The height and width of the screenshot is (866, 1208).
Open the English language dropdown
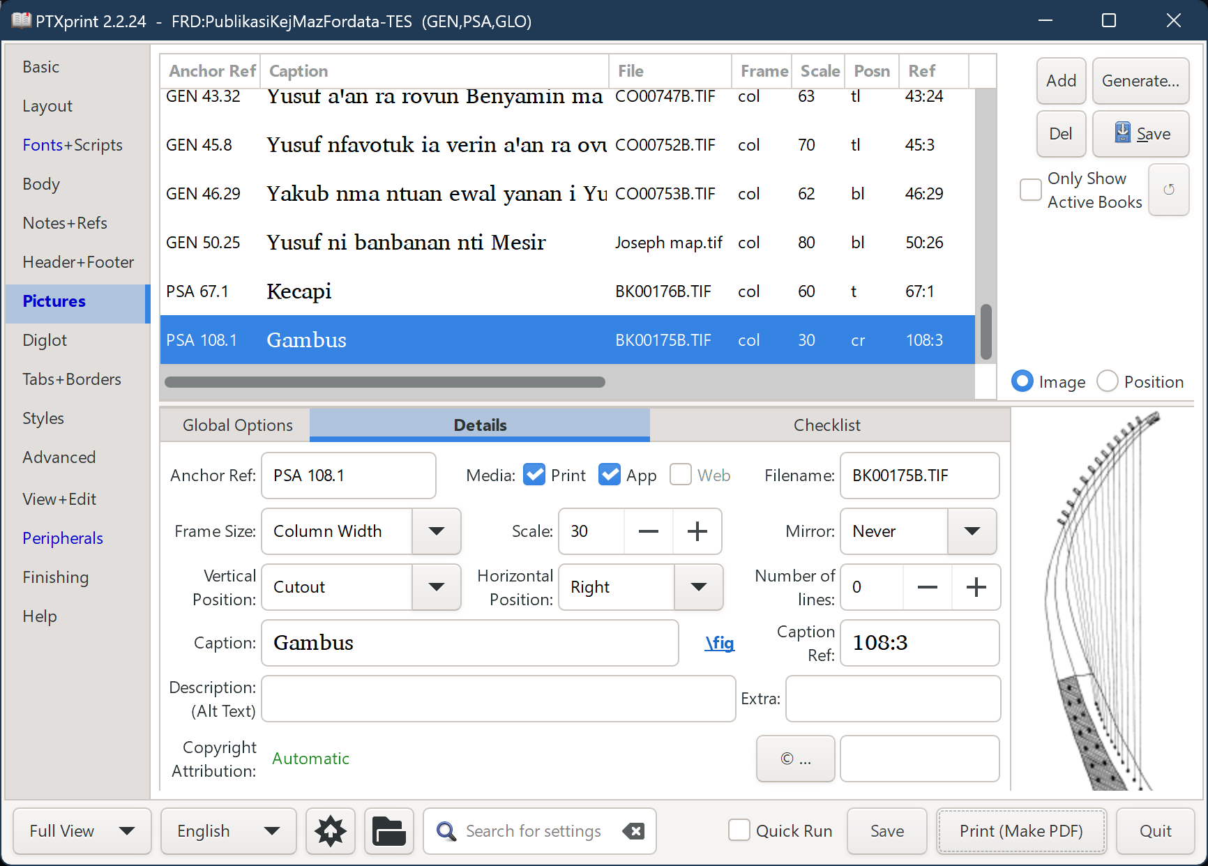point(228,831)
